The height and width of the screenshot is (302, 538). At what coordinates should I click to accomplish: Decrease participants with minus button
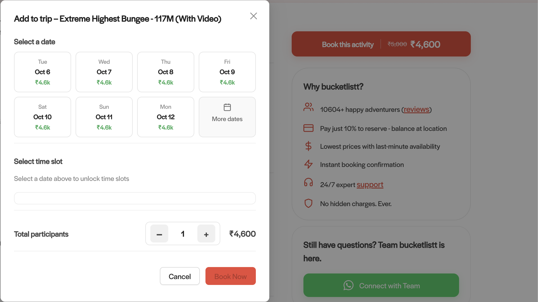click(x=159, y=233)
